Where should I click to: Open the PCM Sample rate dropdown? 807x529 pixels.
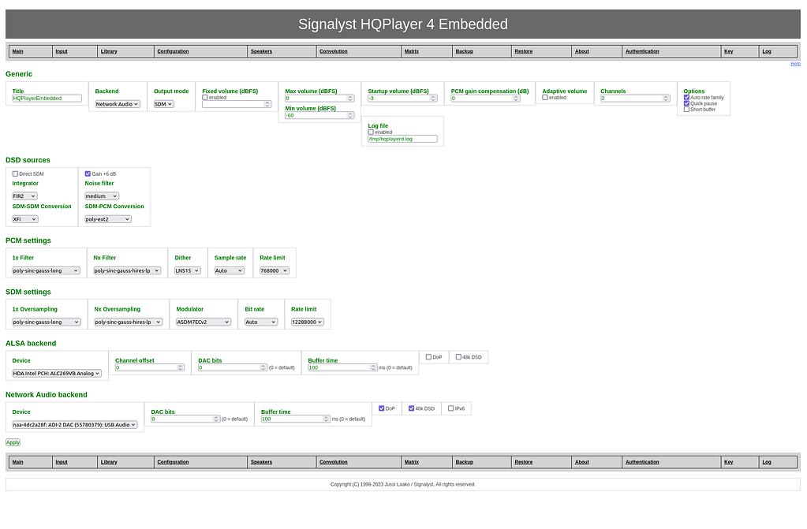point(229,270)
